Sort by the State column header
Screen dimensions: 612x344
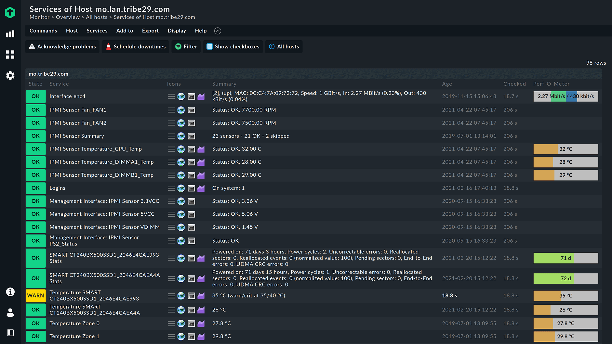click(35, 84)
